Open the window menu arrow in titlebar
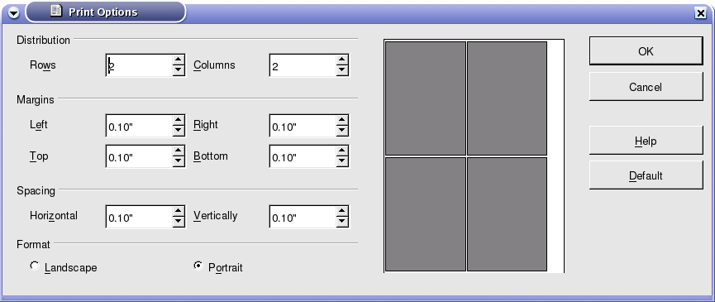Viewport: 715px width, 302px height. coord(14,13)
